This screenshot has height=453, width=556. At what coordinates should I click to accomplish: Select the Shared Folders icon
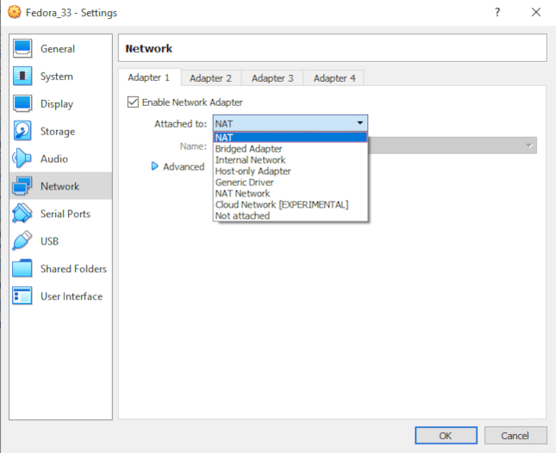pos(23,270)
